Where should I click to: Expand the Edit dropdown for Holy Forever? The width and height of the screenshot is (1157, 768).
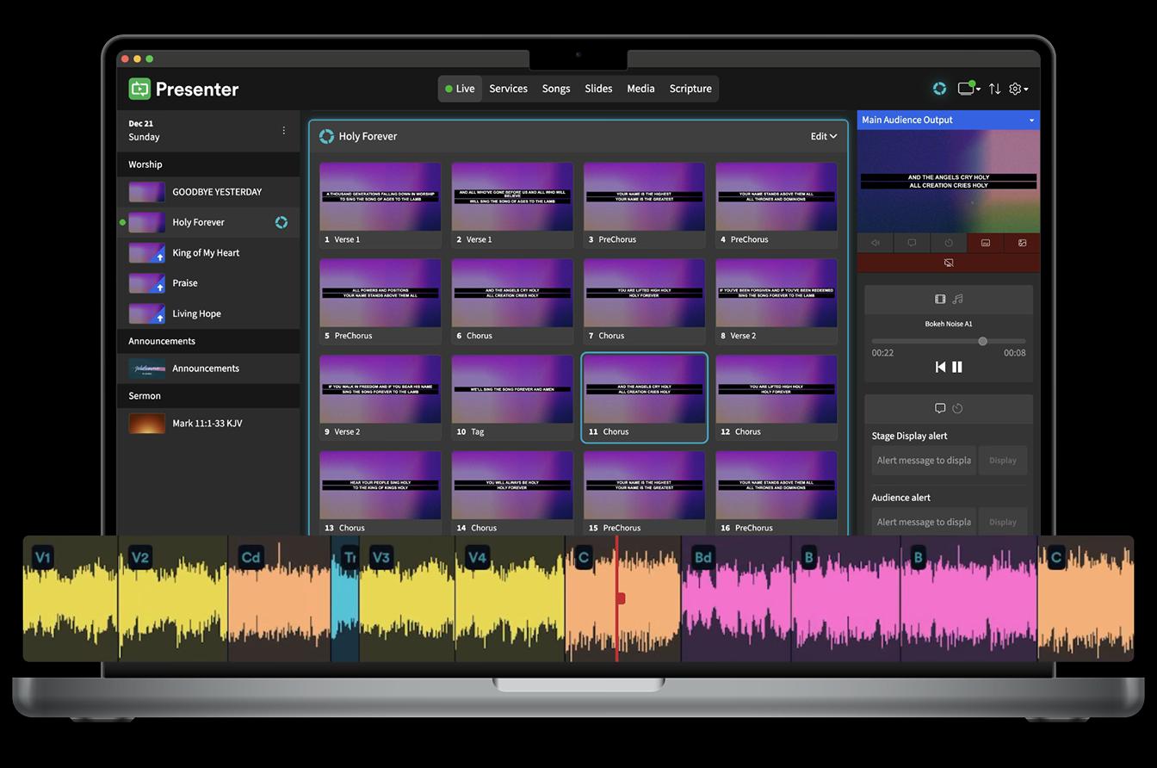(823, 136)
